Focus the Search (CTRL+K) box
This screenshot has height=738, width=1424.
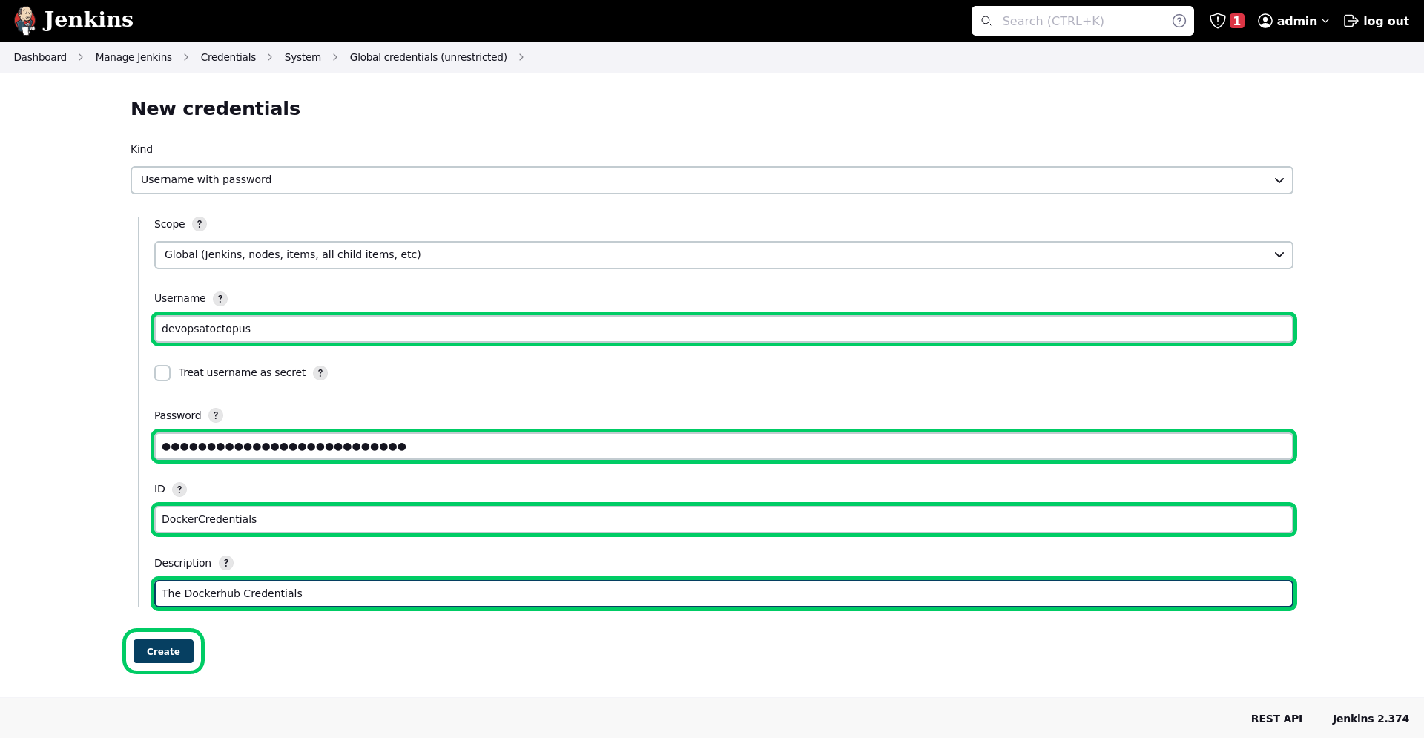pyautogui.click(x=1083, y=21)
